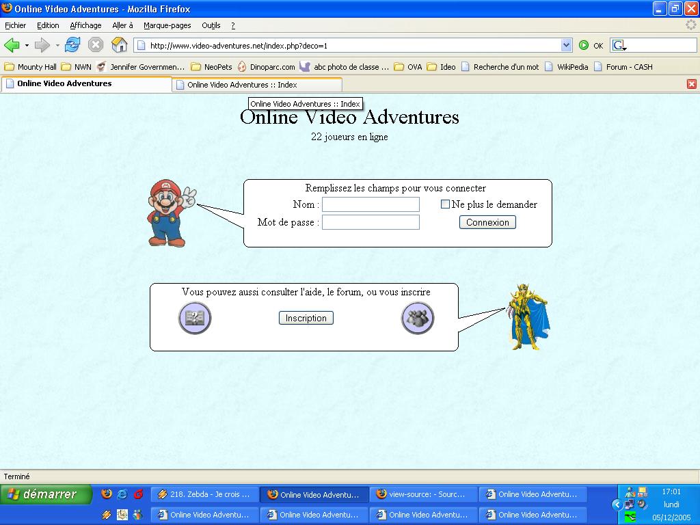Click the golden knight character image
Screen dimensions: 700x525
point(528,317)
